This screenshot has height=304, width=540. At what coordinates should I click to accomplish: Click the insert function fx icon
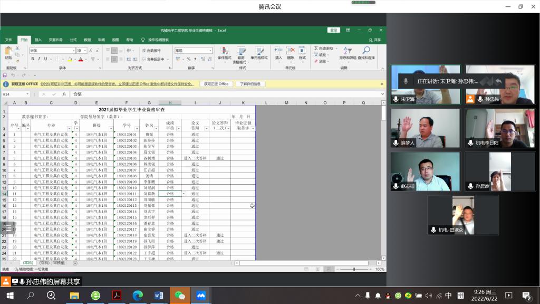coord(64,94)
